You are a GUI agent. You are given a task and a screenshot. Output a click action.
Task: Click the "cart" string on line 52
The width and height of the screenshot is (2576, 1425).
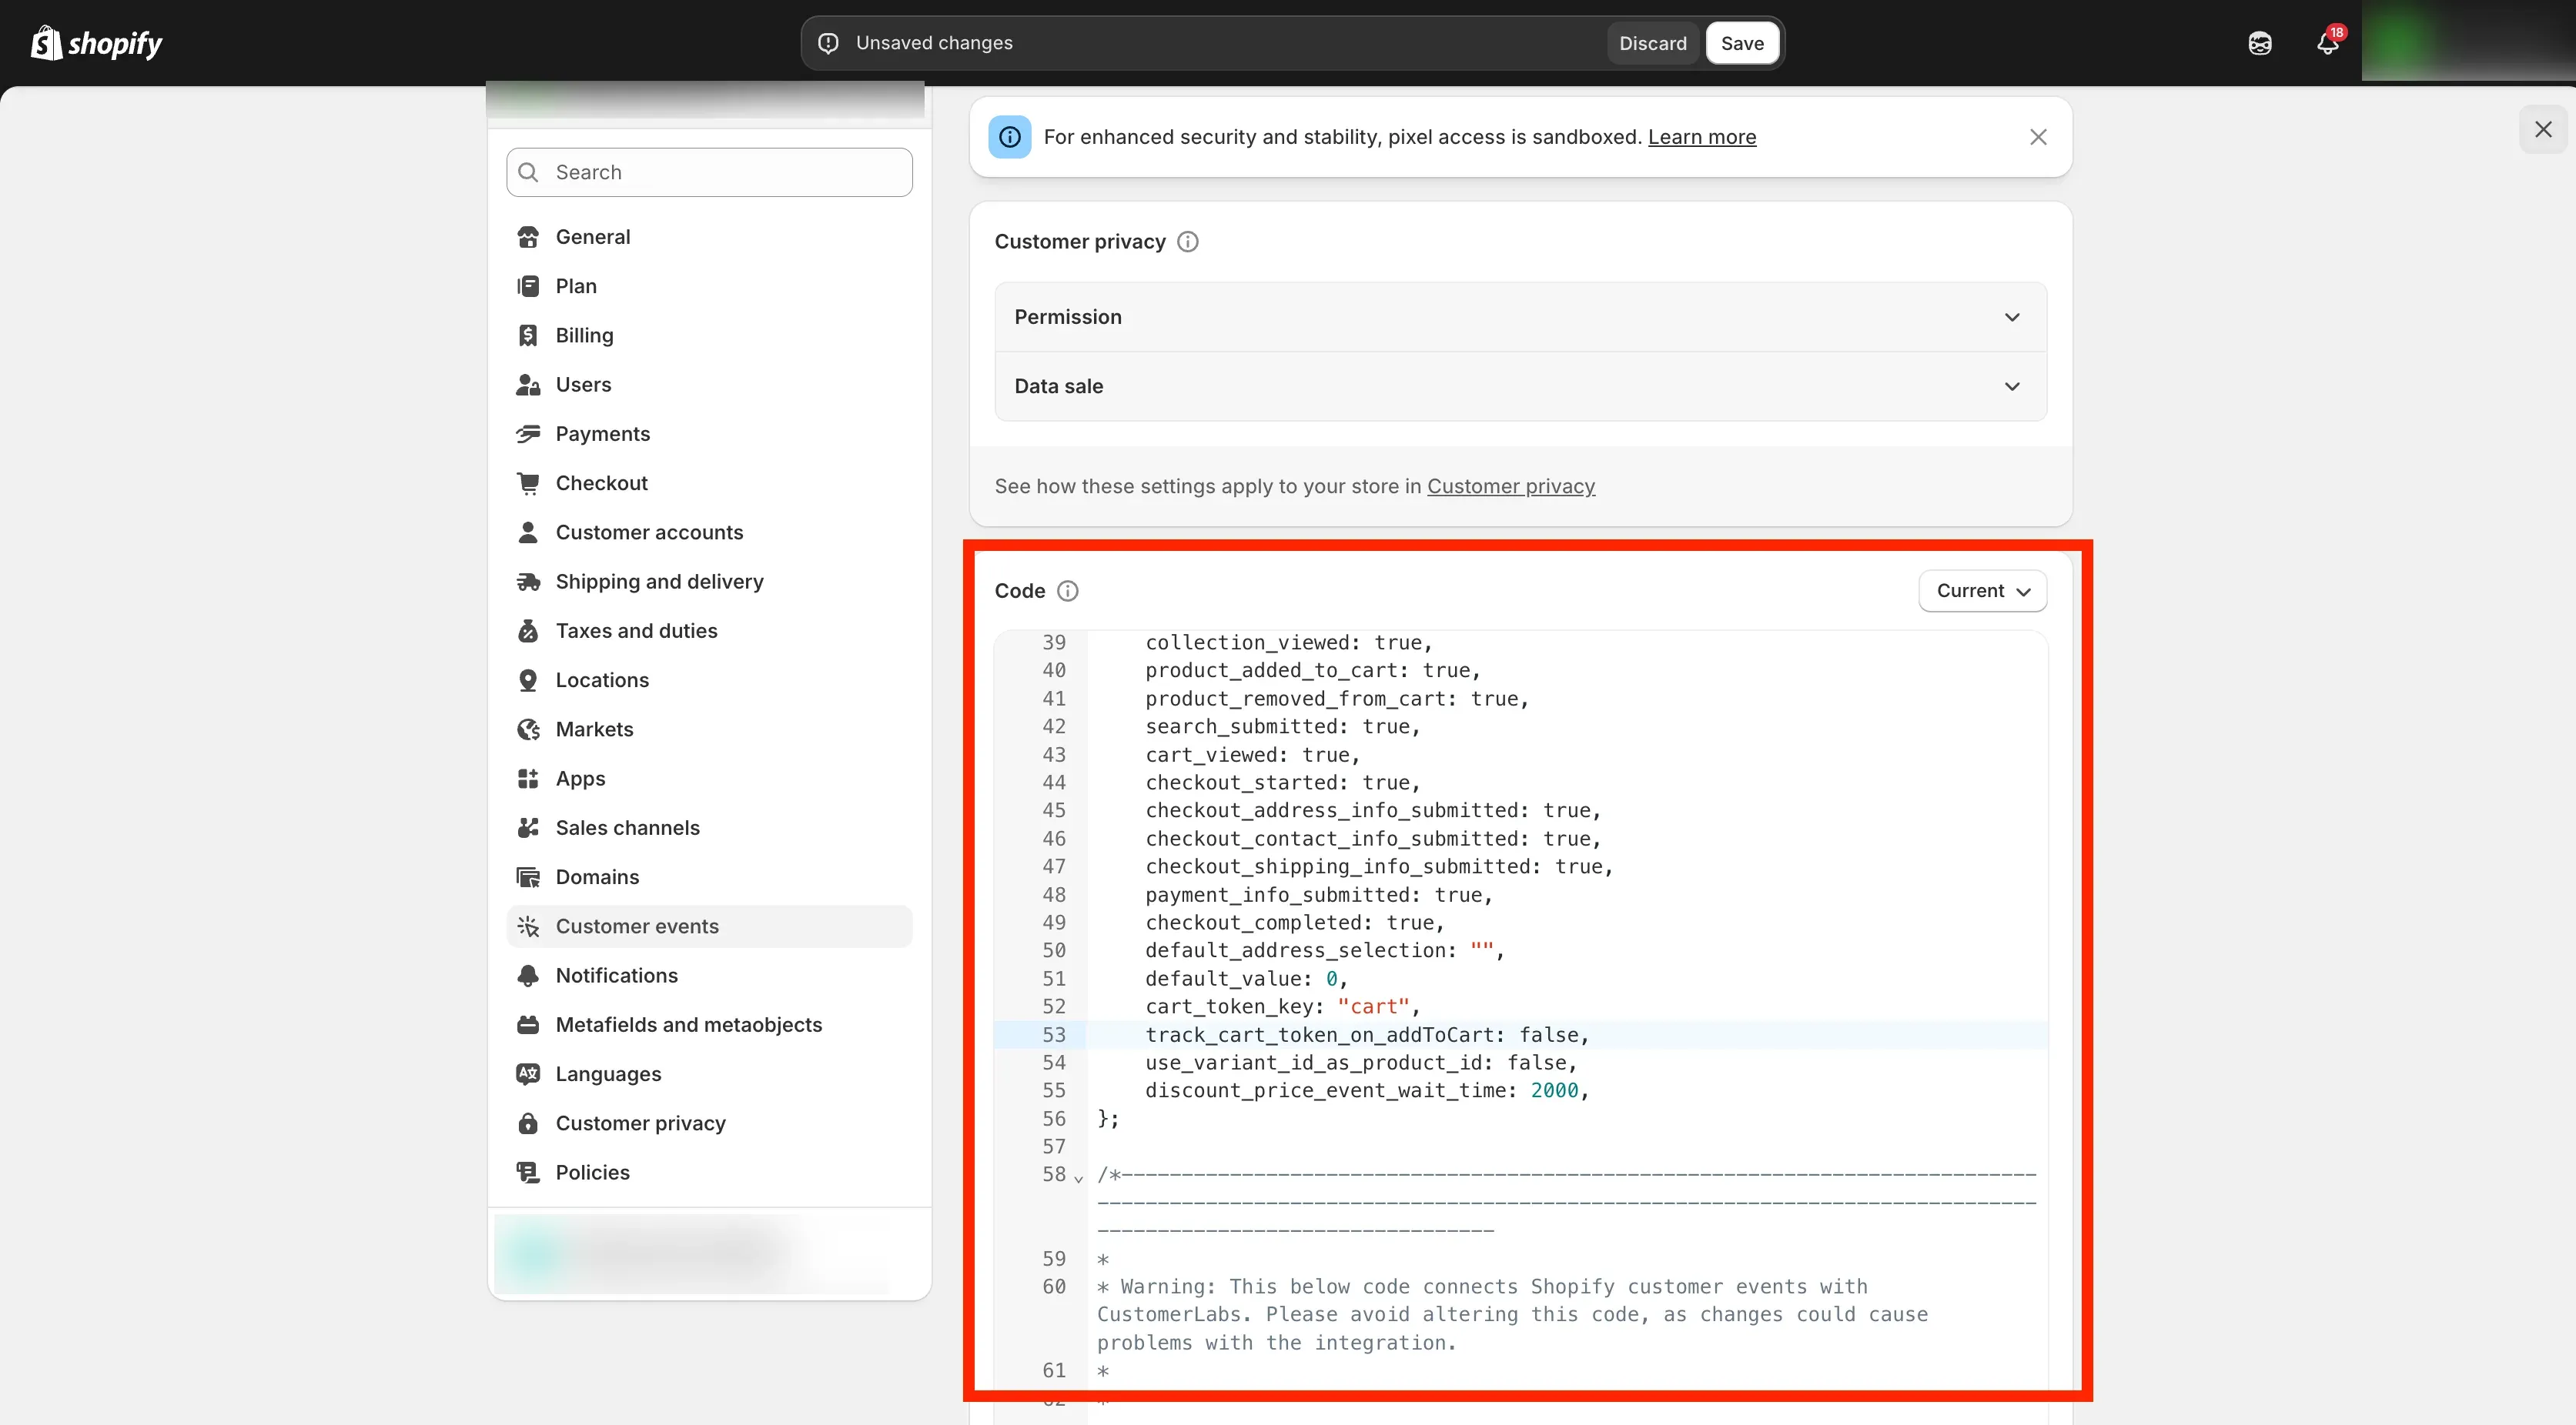(1373, 1006)
